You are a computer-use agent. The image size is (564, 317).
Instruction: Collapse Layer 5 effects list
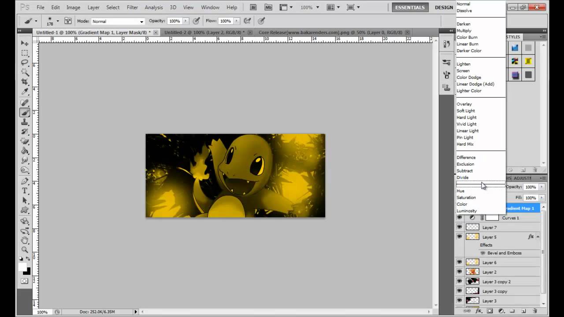(538, 237)
